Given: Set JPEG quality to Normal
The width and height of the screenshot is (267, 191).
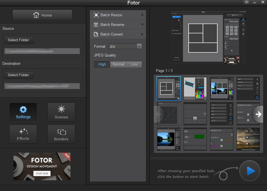Looking at the screenshot, I should click(x=118, y=64).
